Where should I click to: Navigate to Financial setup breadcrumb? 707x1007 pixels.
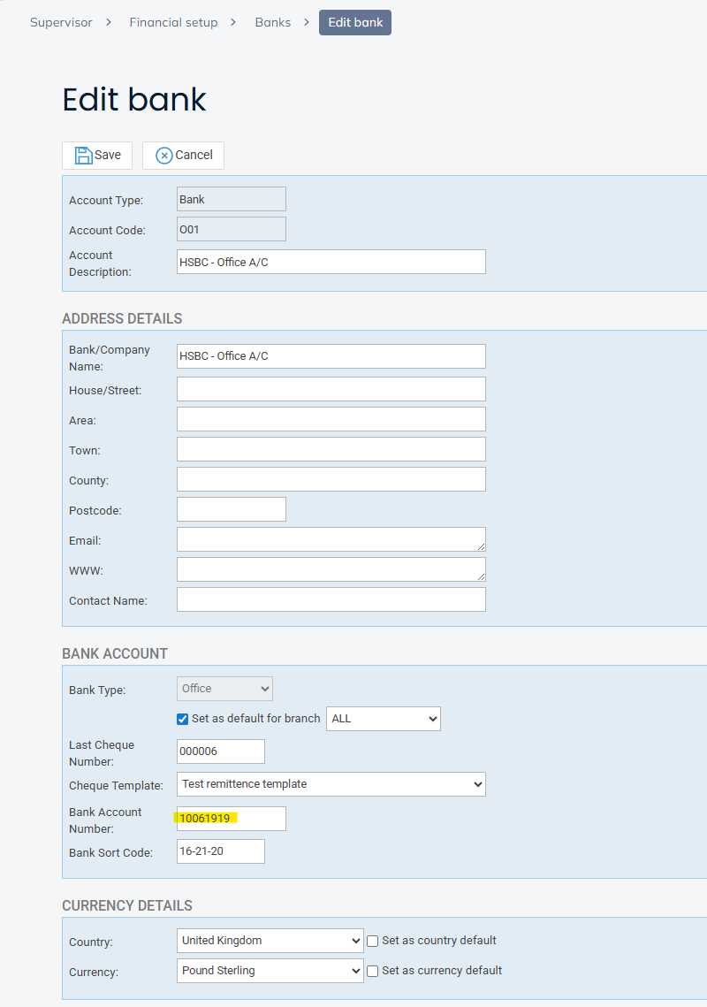173,23
